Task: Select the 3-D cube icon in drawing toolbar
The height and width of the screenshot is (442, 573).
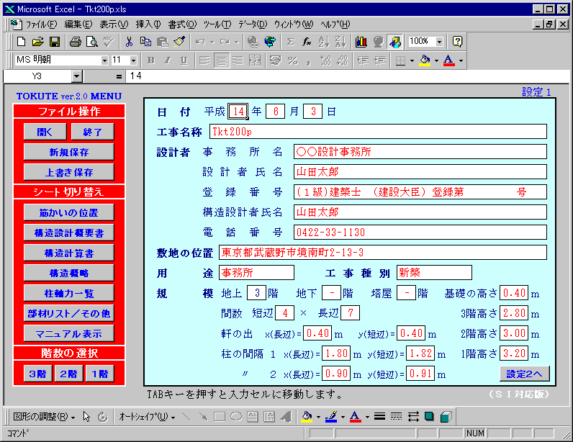Action: click(x=446, y=417)
